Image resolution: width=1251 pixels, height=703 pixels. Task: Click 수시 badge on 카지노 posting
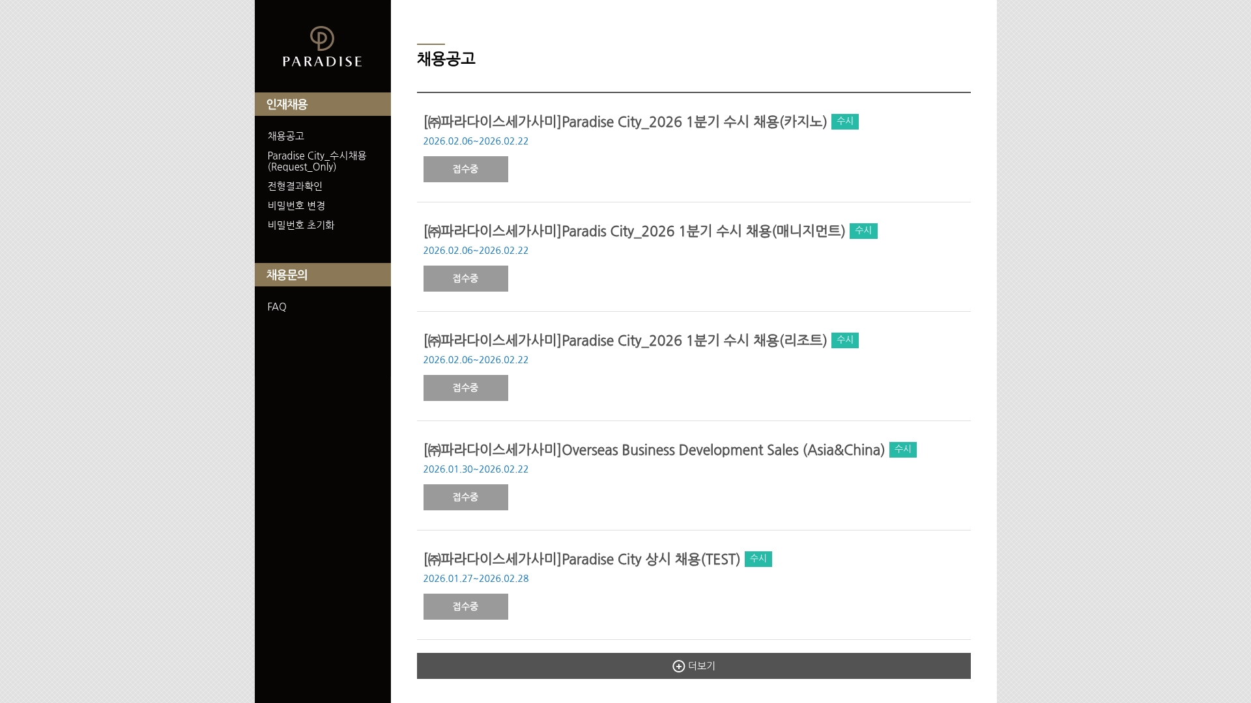click(x=844, y=122)
